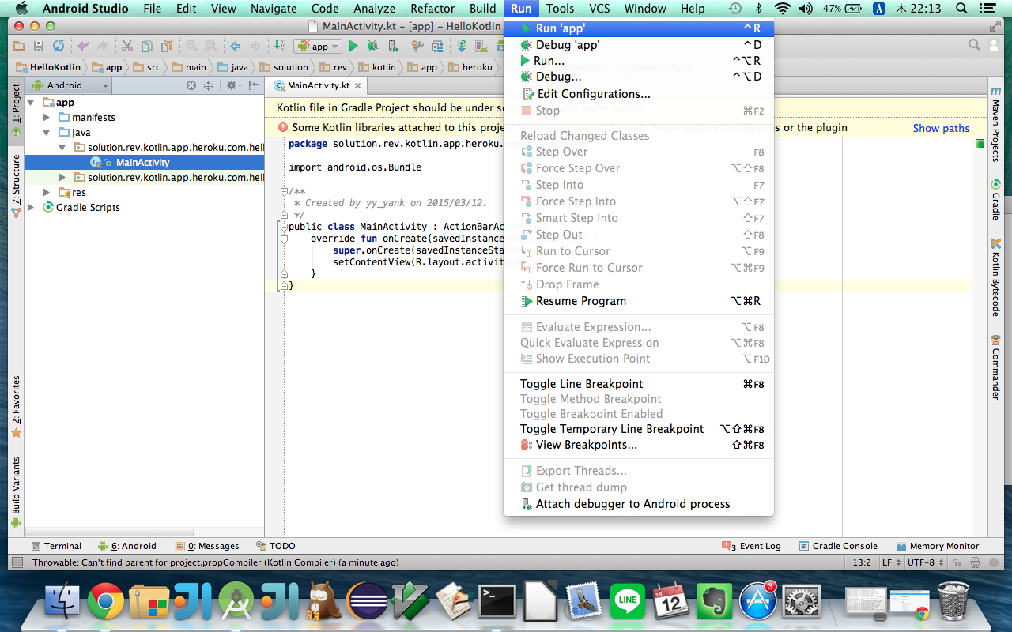Viewport: 1012px width, 632px height.
Task: Open the Event Log panel
Action: coord(751,546)
